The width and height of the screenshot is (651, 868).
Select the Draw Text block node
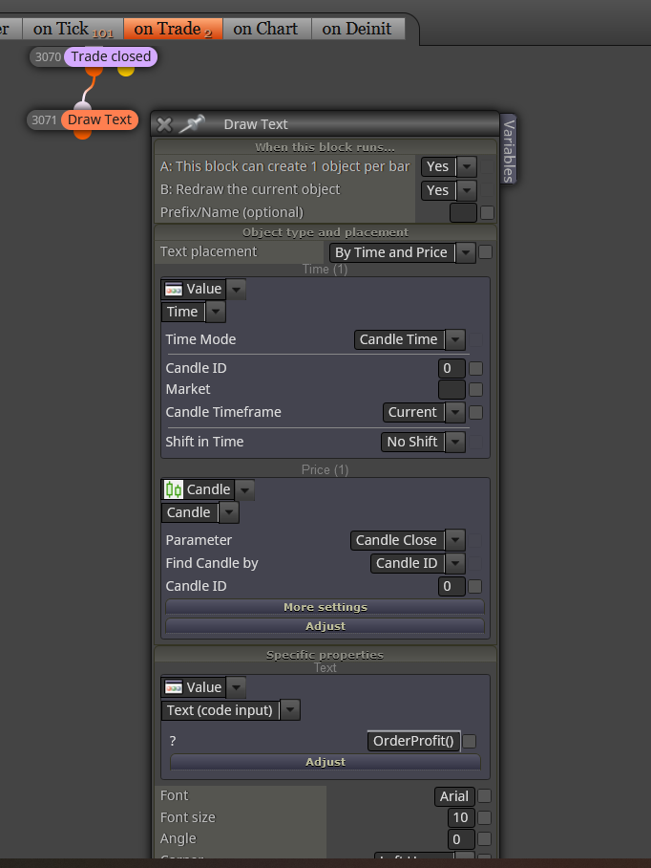[99, 119]
